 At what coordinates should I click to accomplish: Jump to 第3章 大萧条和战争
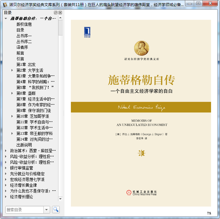[35, 76]
